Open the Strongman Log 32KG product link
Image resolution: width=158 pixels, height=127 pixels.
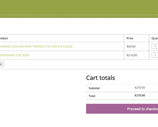tap(15, 55)
